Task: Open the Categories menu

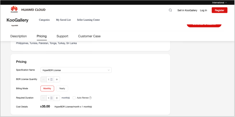Action: click(45, 20)
